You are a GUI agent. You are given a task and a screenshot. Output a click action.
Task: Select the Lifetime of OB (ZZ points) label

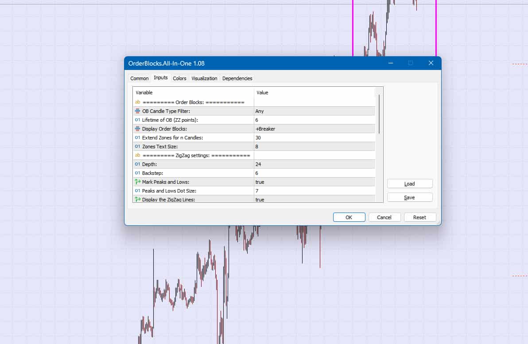[x=170, y=120]
